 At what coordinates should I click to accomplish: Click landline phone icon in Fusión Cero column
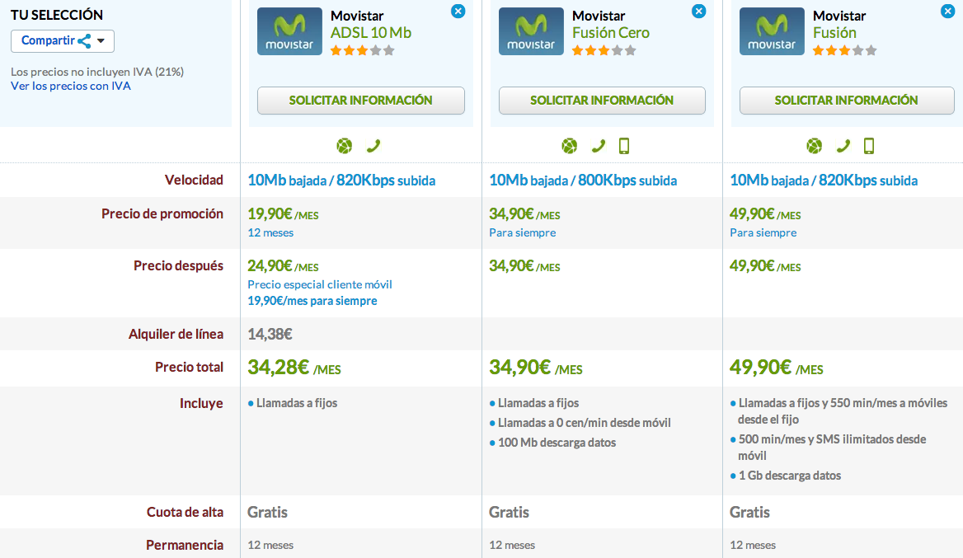click(599, 146)
